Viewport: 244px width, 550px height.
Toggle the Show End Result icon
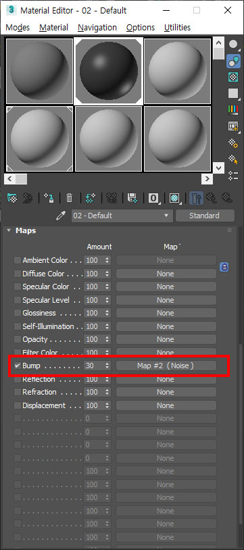click(196, 198)
